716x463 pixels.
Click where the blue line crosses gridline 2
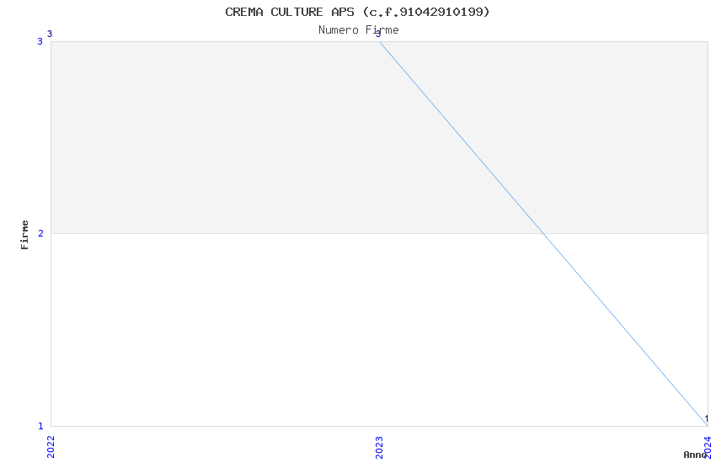tap(543, 233)
